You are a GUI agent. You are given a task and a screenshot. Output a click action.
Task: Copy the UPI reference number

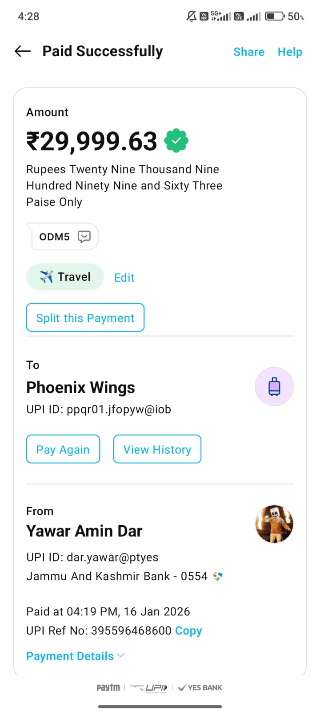point(188,631)
